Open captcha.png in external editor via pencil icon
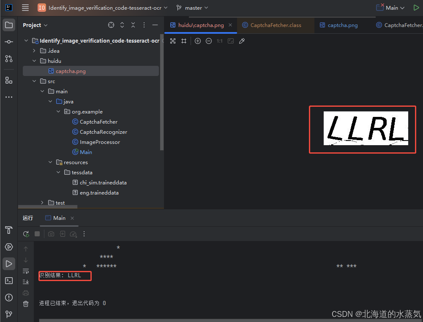Screen dimensions: 423x322 pos(242,41)
